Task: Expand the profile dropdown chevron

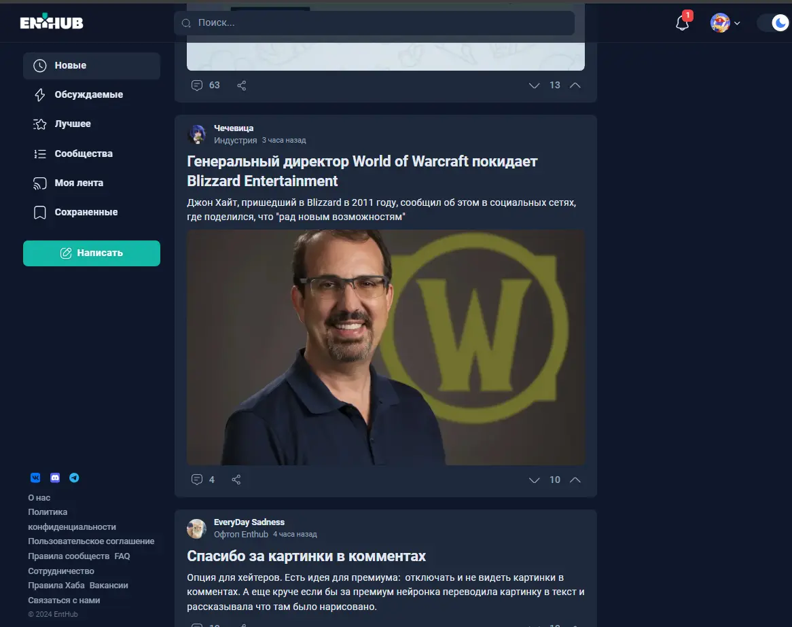Action: (x=737, y=23)
